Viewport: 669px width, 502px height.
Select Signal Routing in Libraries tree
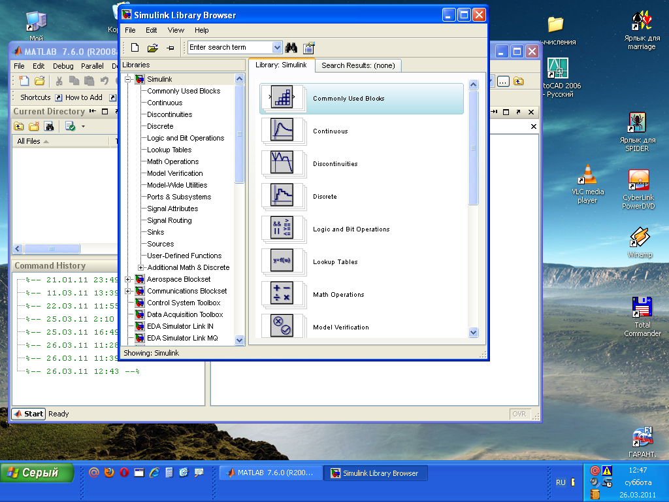pyautogui.click(x=169, y=221)
